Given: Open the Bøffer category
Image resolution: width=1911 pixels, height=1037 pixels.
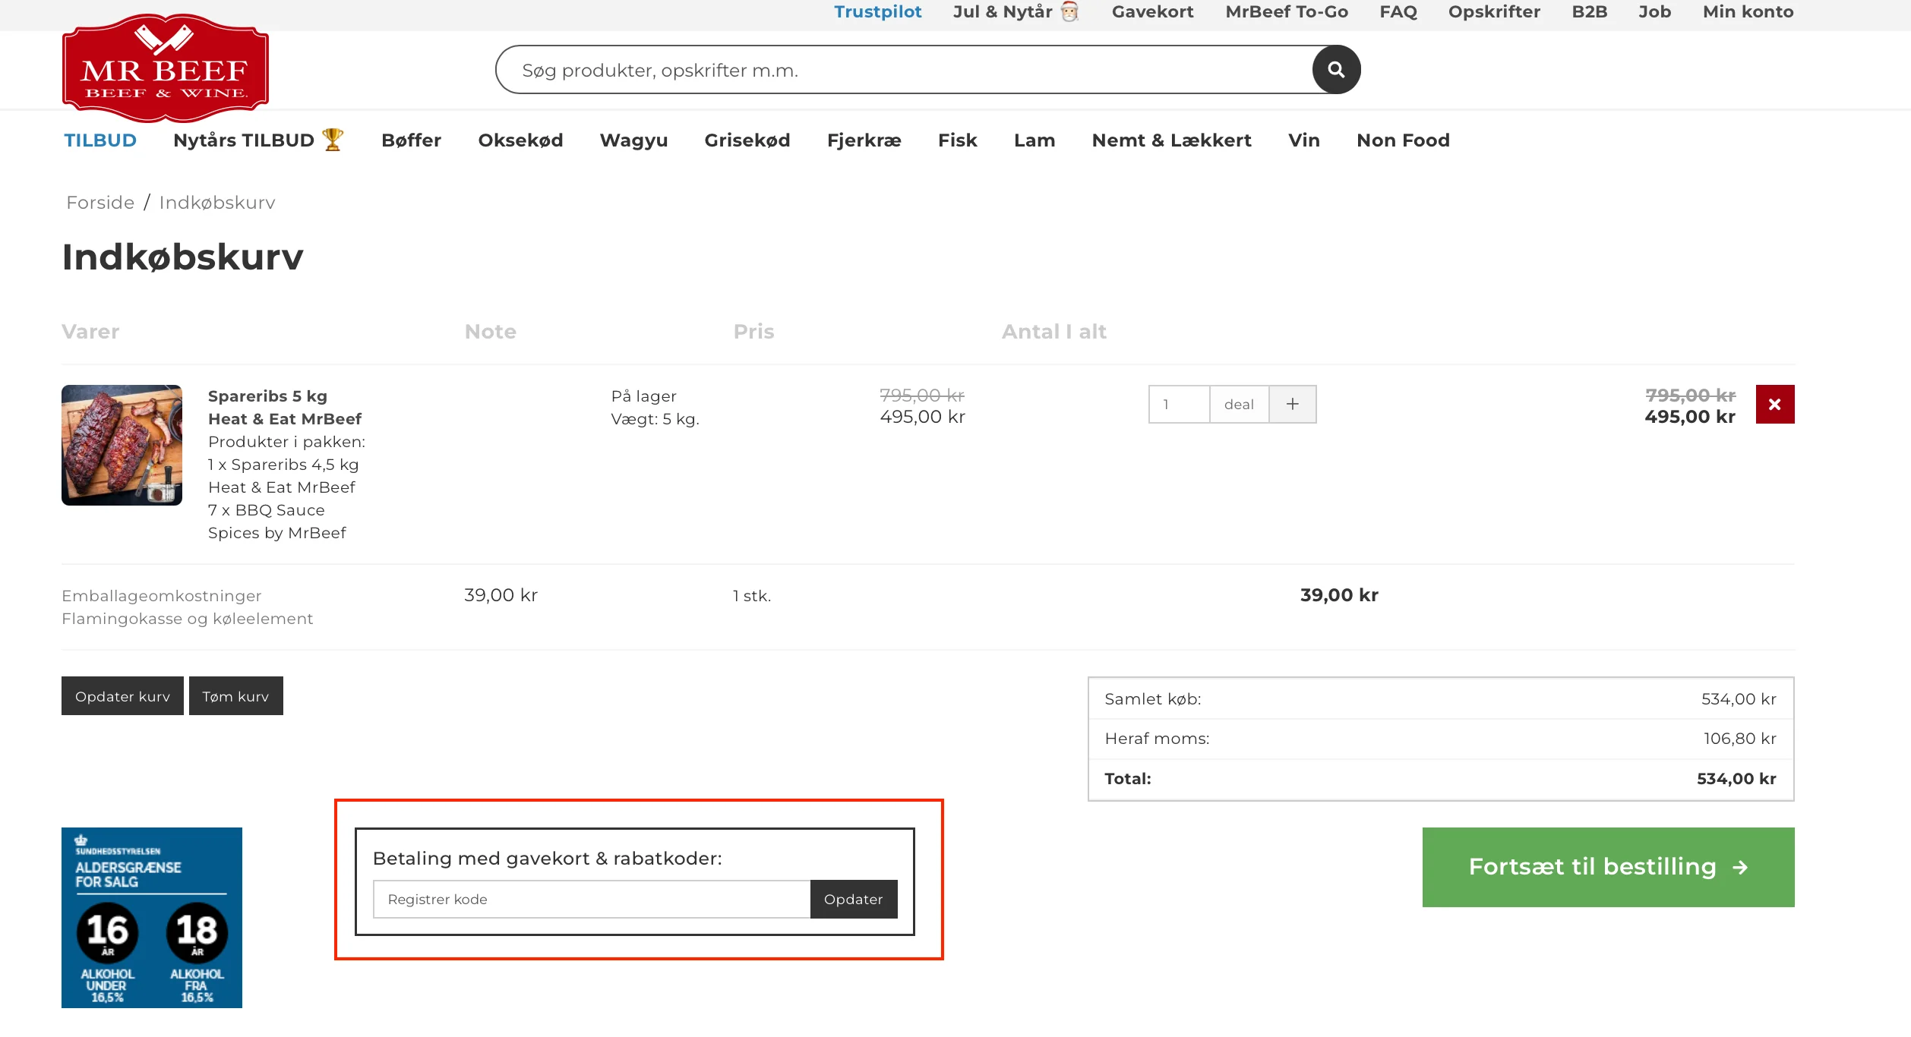Looking at the screenshot, I should tap(411, 140).
